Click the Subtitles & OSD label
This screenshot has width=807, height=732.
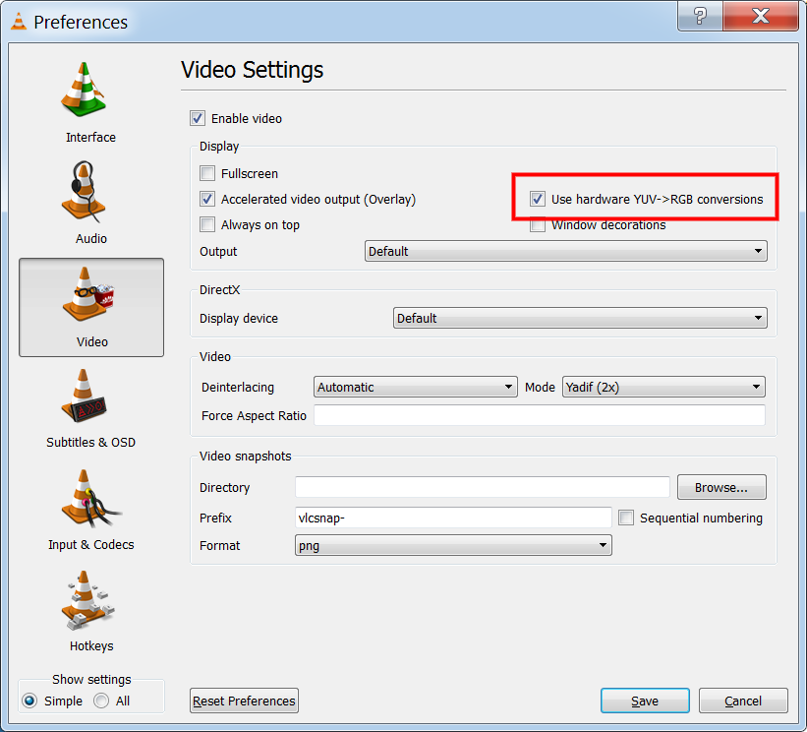[90, 443]
